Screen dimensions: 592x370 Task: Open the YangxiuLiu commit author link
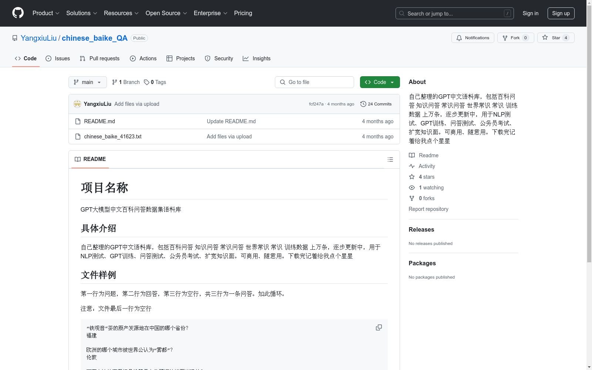tap(97, 104)
